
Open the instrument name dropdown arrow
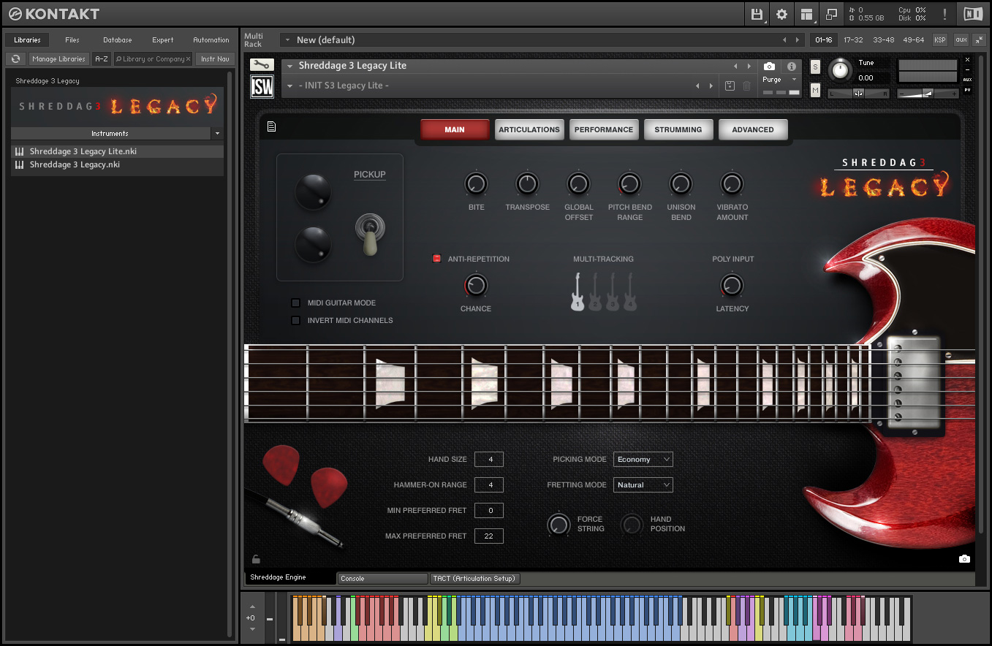[x=289, y=66]
